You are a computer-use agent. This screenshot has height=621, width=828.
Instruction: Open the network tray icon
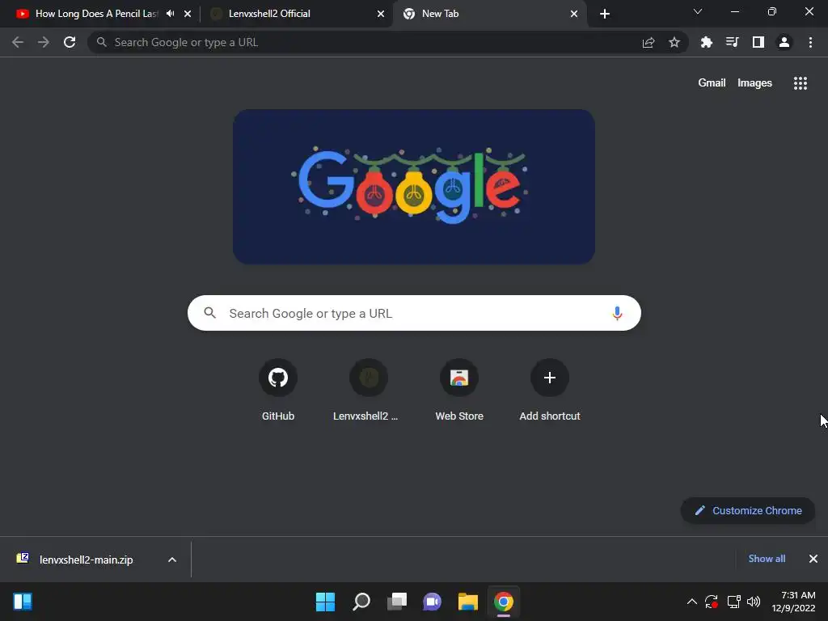[733, 602]
